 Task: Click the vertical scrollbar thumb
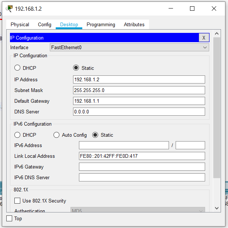coord(217,108)
